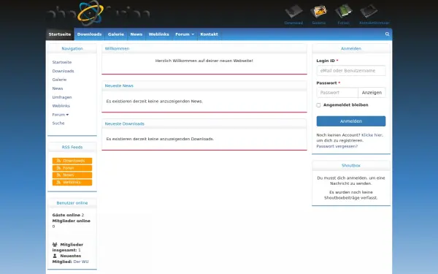Expand the Forum submenu in the Navigation sidebar
The height and width of the screenshot is (274, 438).
[61, 115]
